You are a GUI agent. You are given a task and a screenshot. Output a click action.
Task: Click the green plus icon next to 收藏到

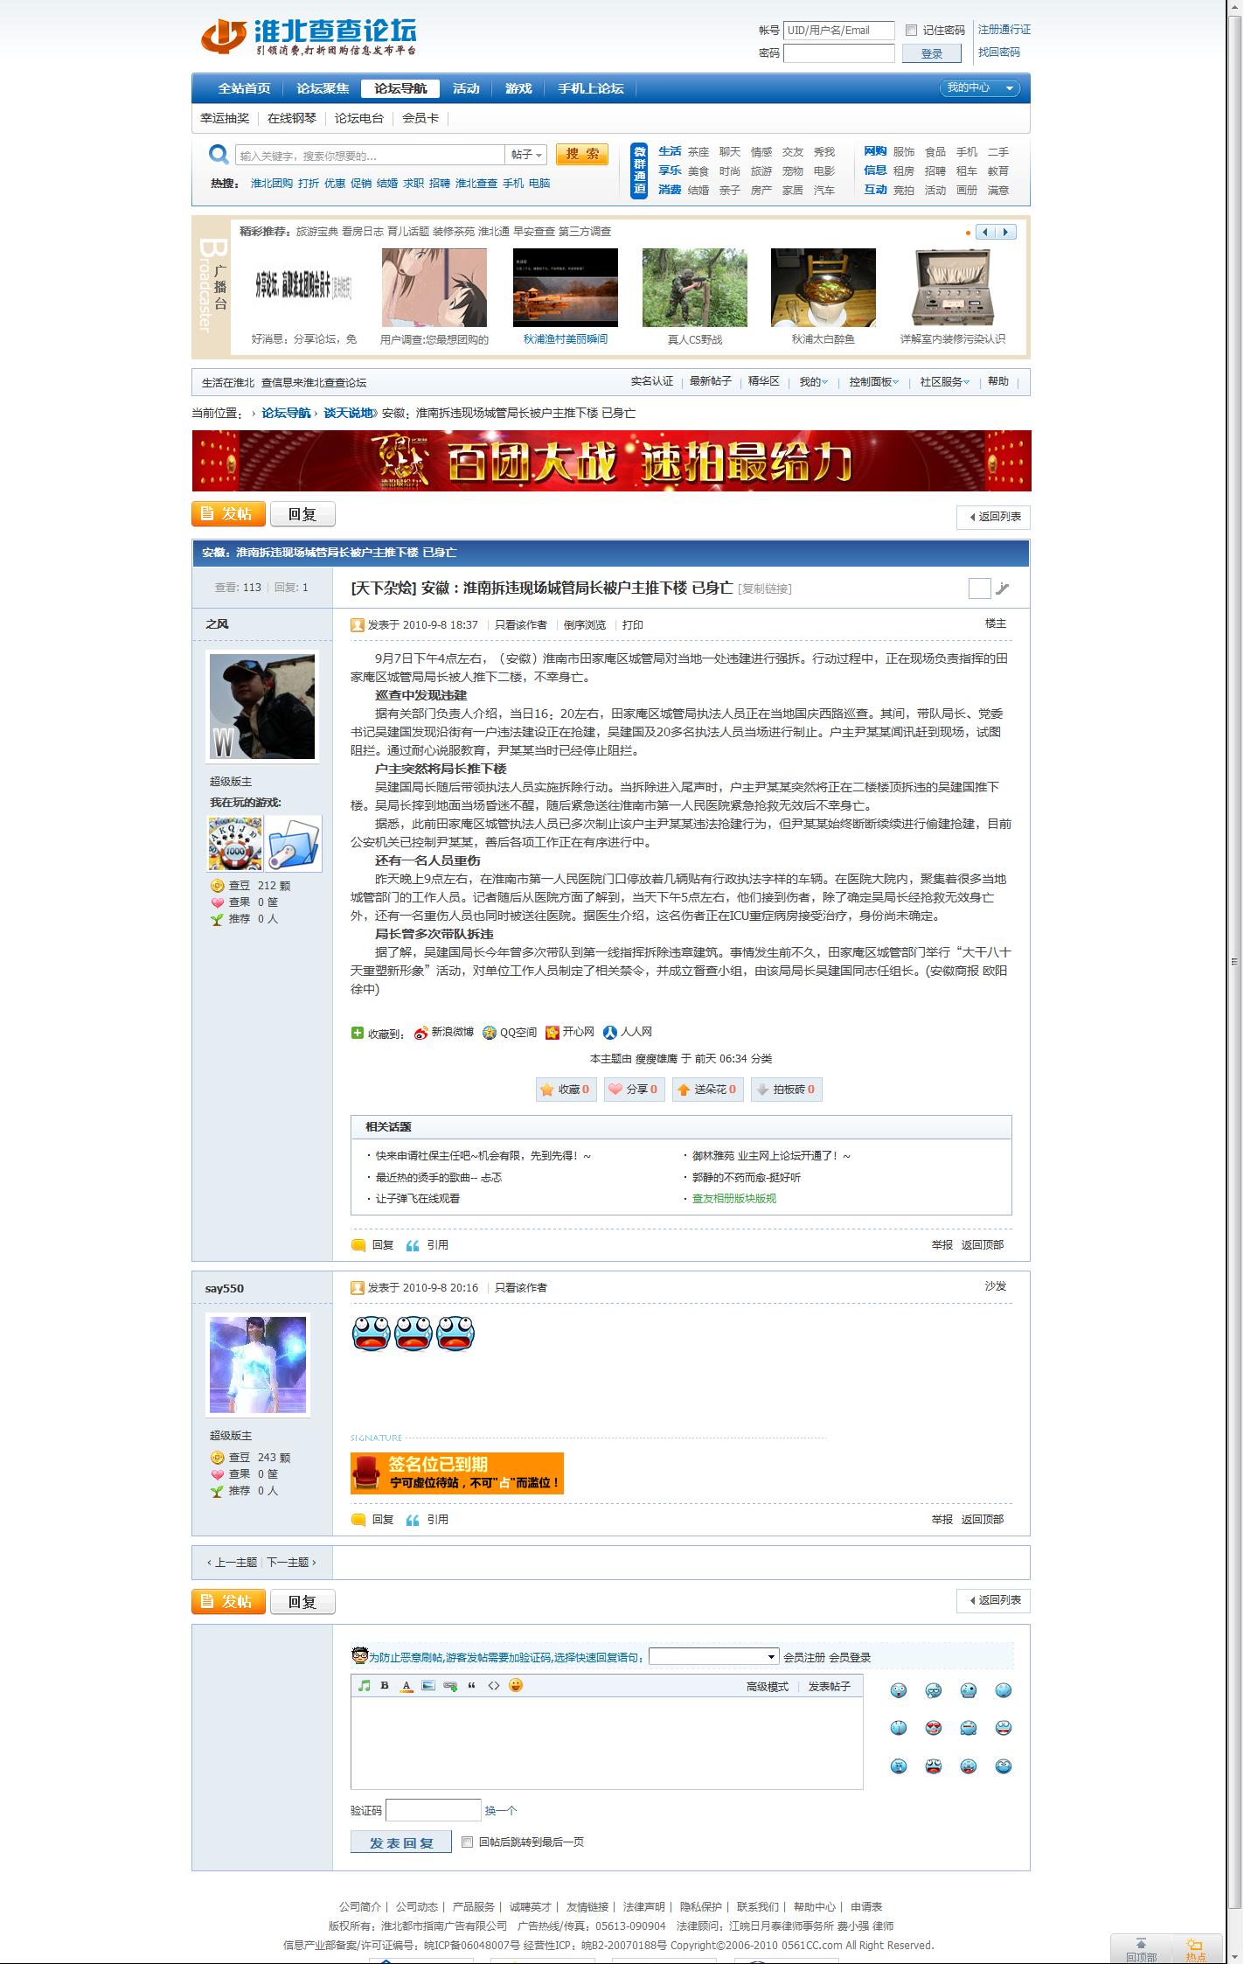[358, 1033]
